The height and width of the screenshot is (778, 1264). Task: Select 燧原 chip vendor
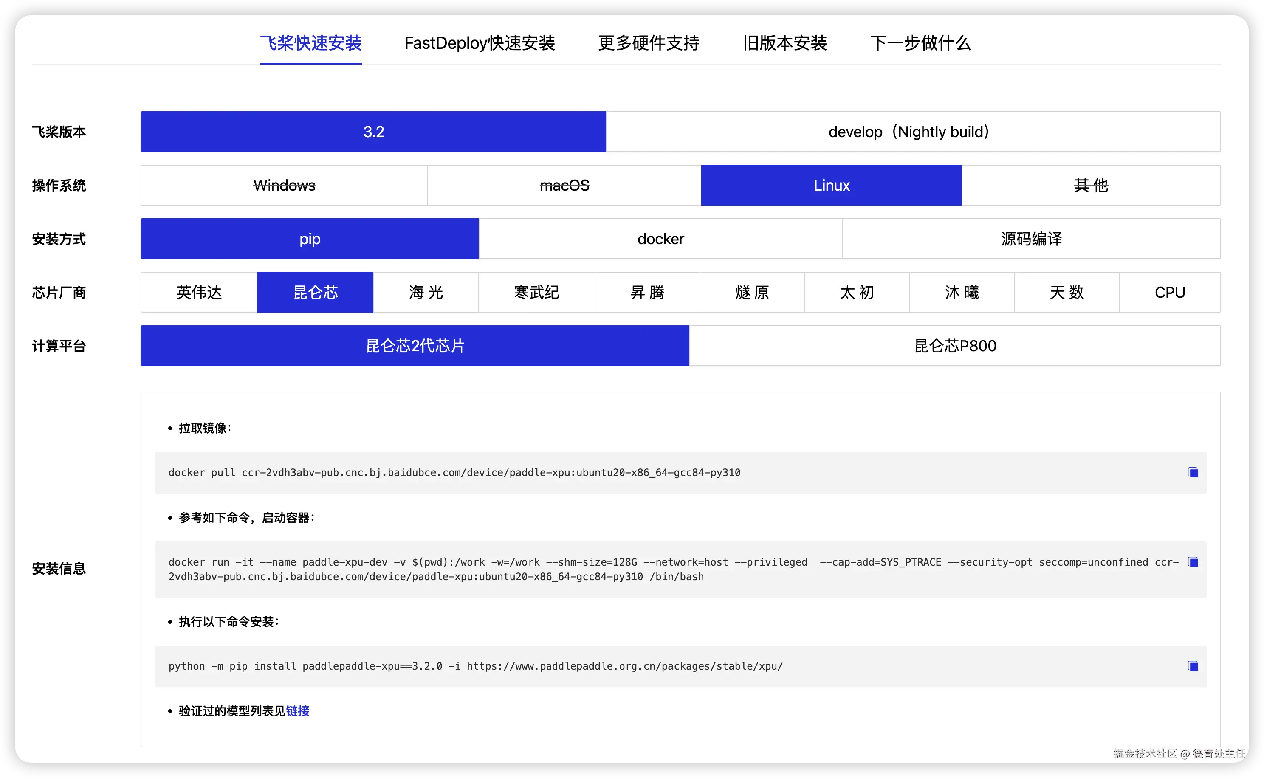[752, 292]
